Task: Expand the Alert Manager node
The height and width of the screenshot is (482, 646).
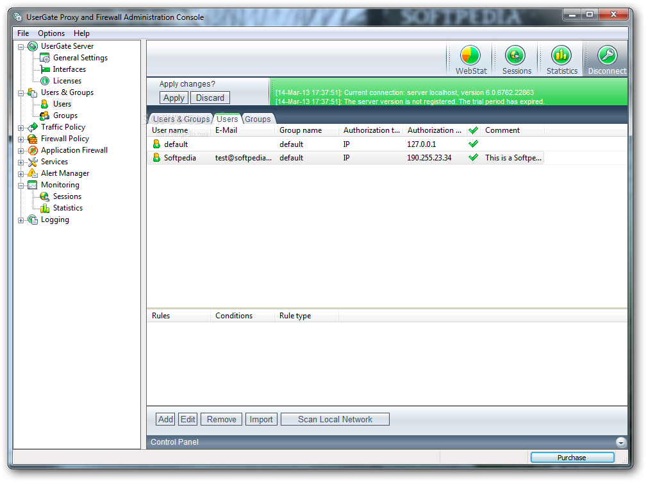Action: pos(21,174)
